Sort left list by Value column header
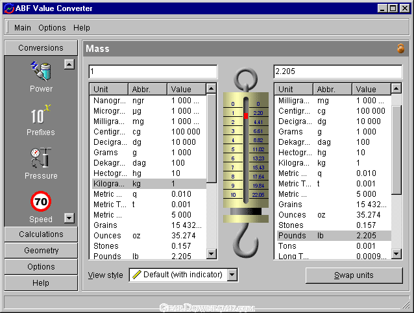The width and height of the screenshot is (414, 313). pos(186,89)
